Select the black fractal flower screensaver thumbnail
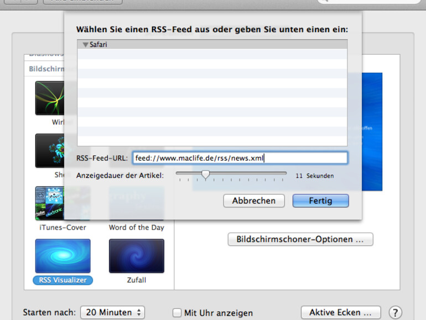The height and width of the screenshot is (320, 426). [50, 151]
